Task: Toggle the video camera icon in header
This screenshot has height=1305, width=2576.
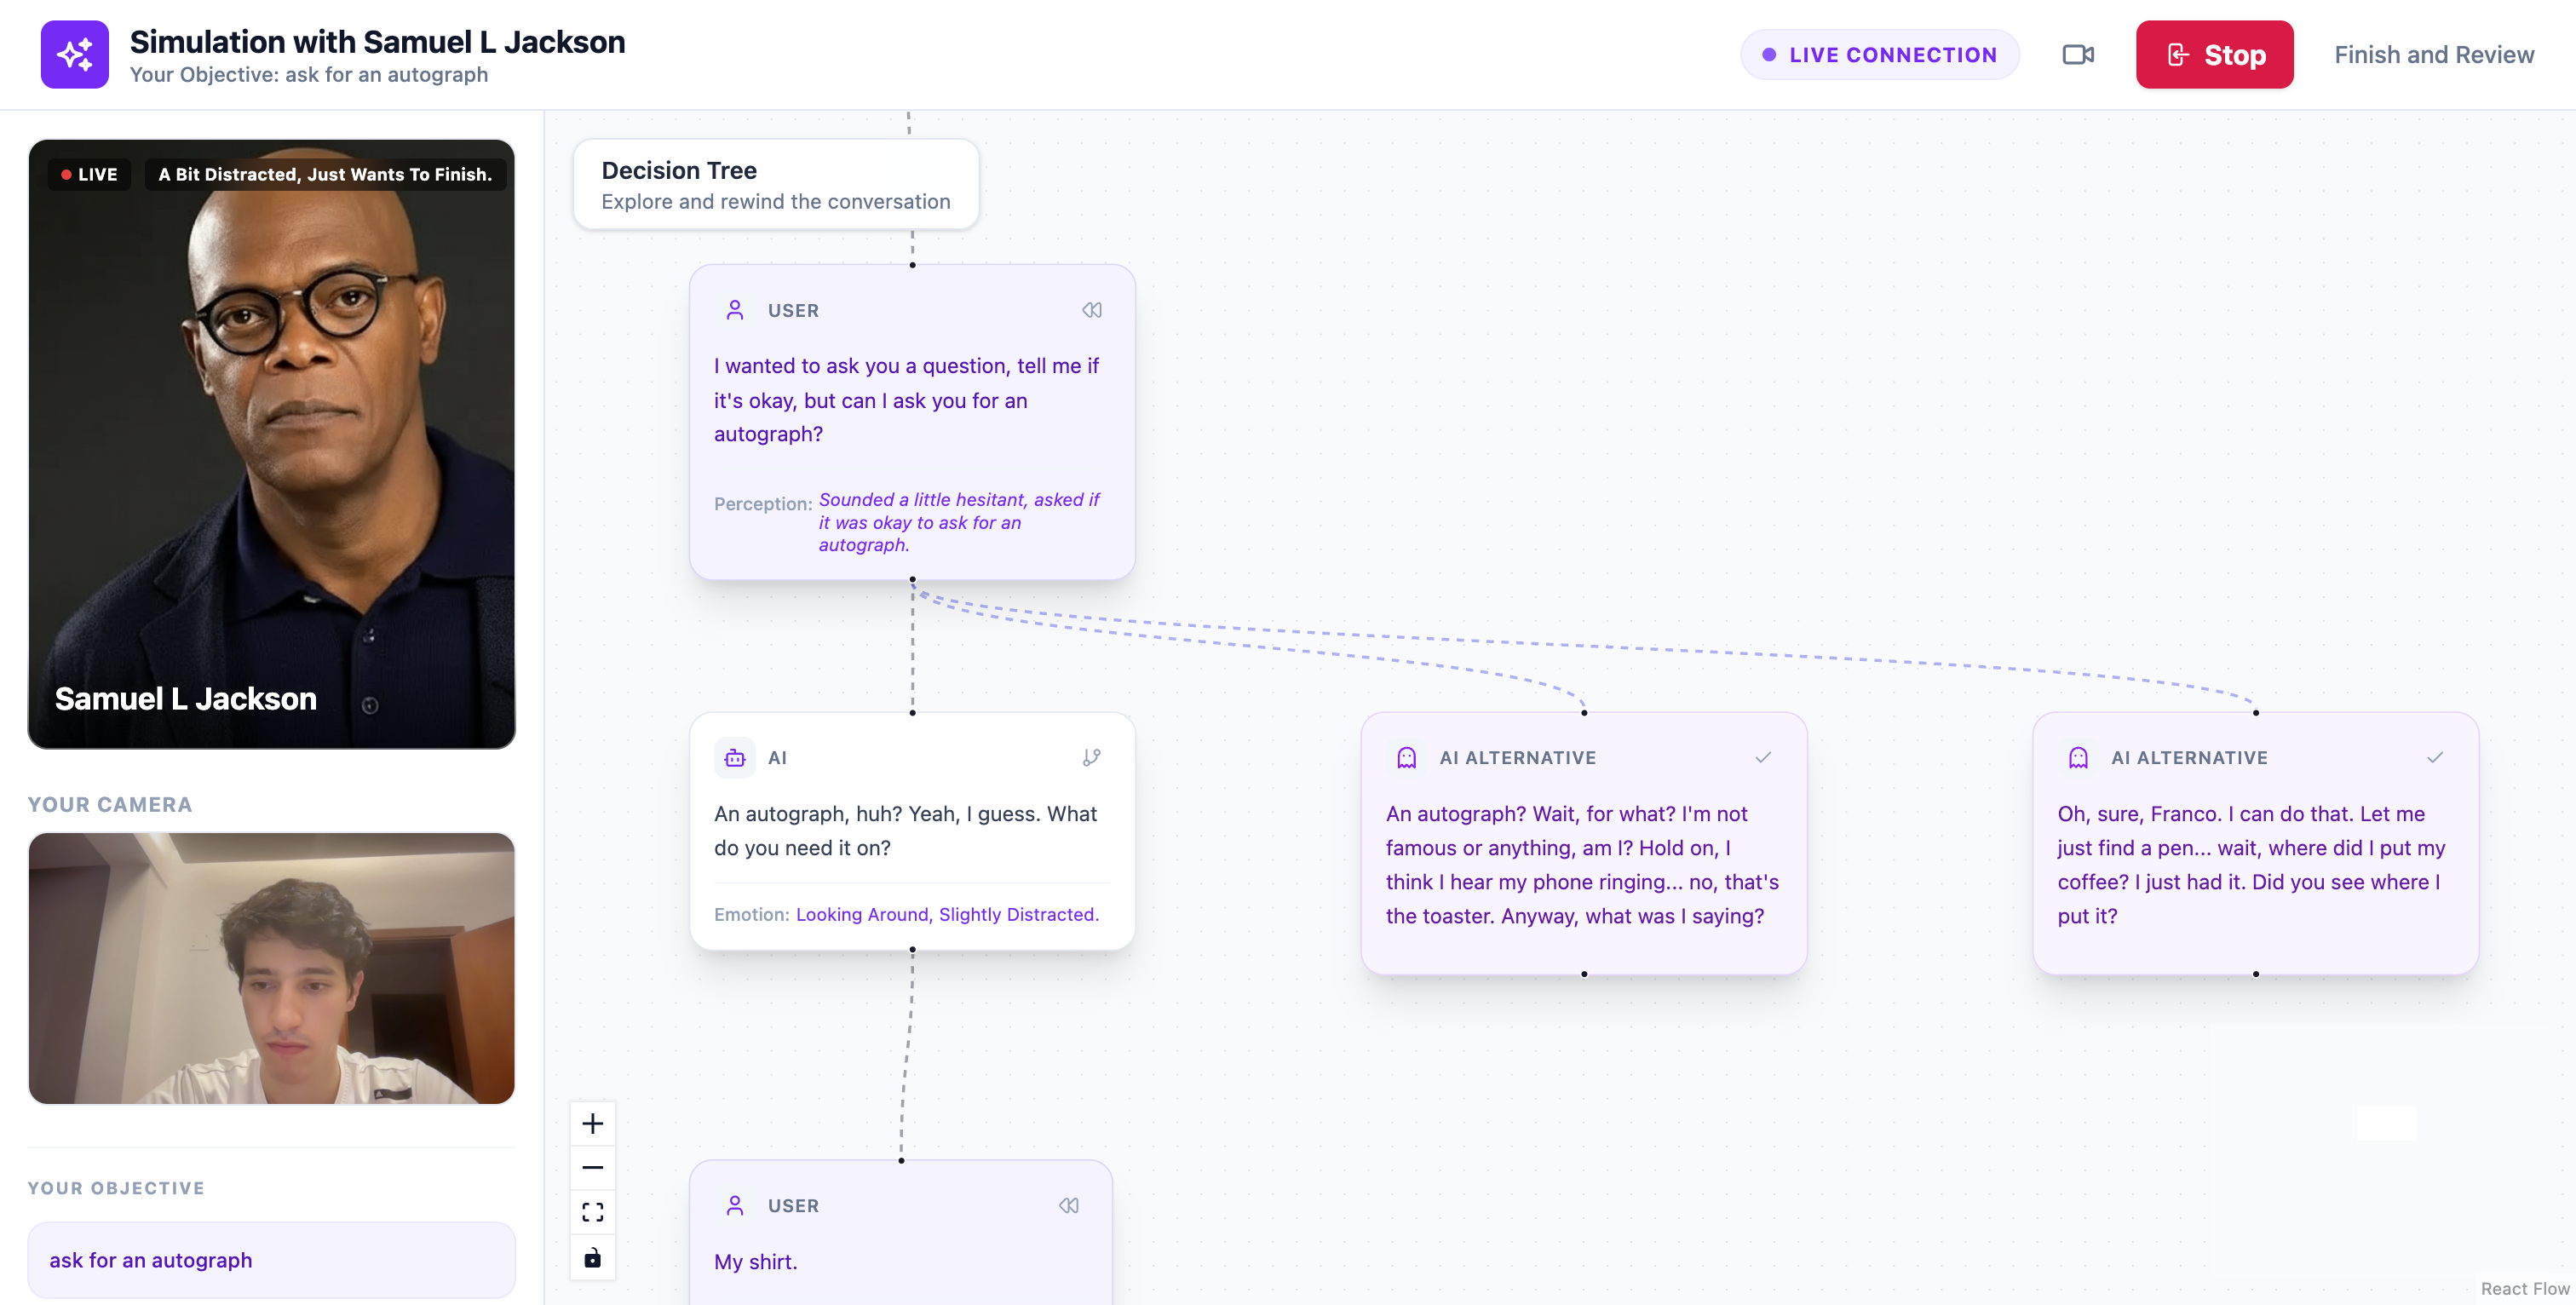Action: [2077, 54]
